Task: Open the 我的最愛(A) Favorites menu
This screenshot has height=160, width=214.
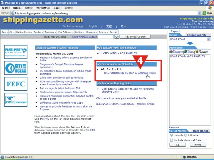Action: pyautogui.click(x=43, y=8)
